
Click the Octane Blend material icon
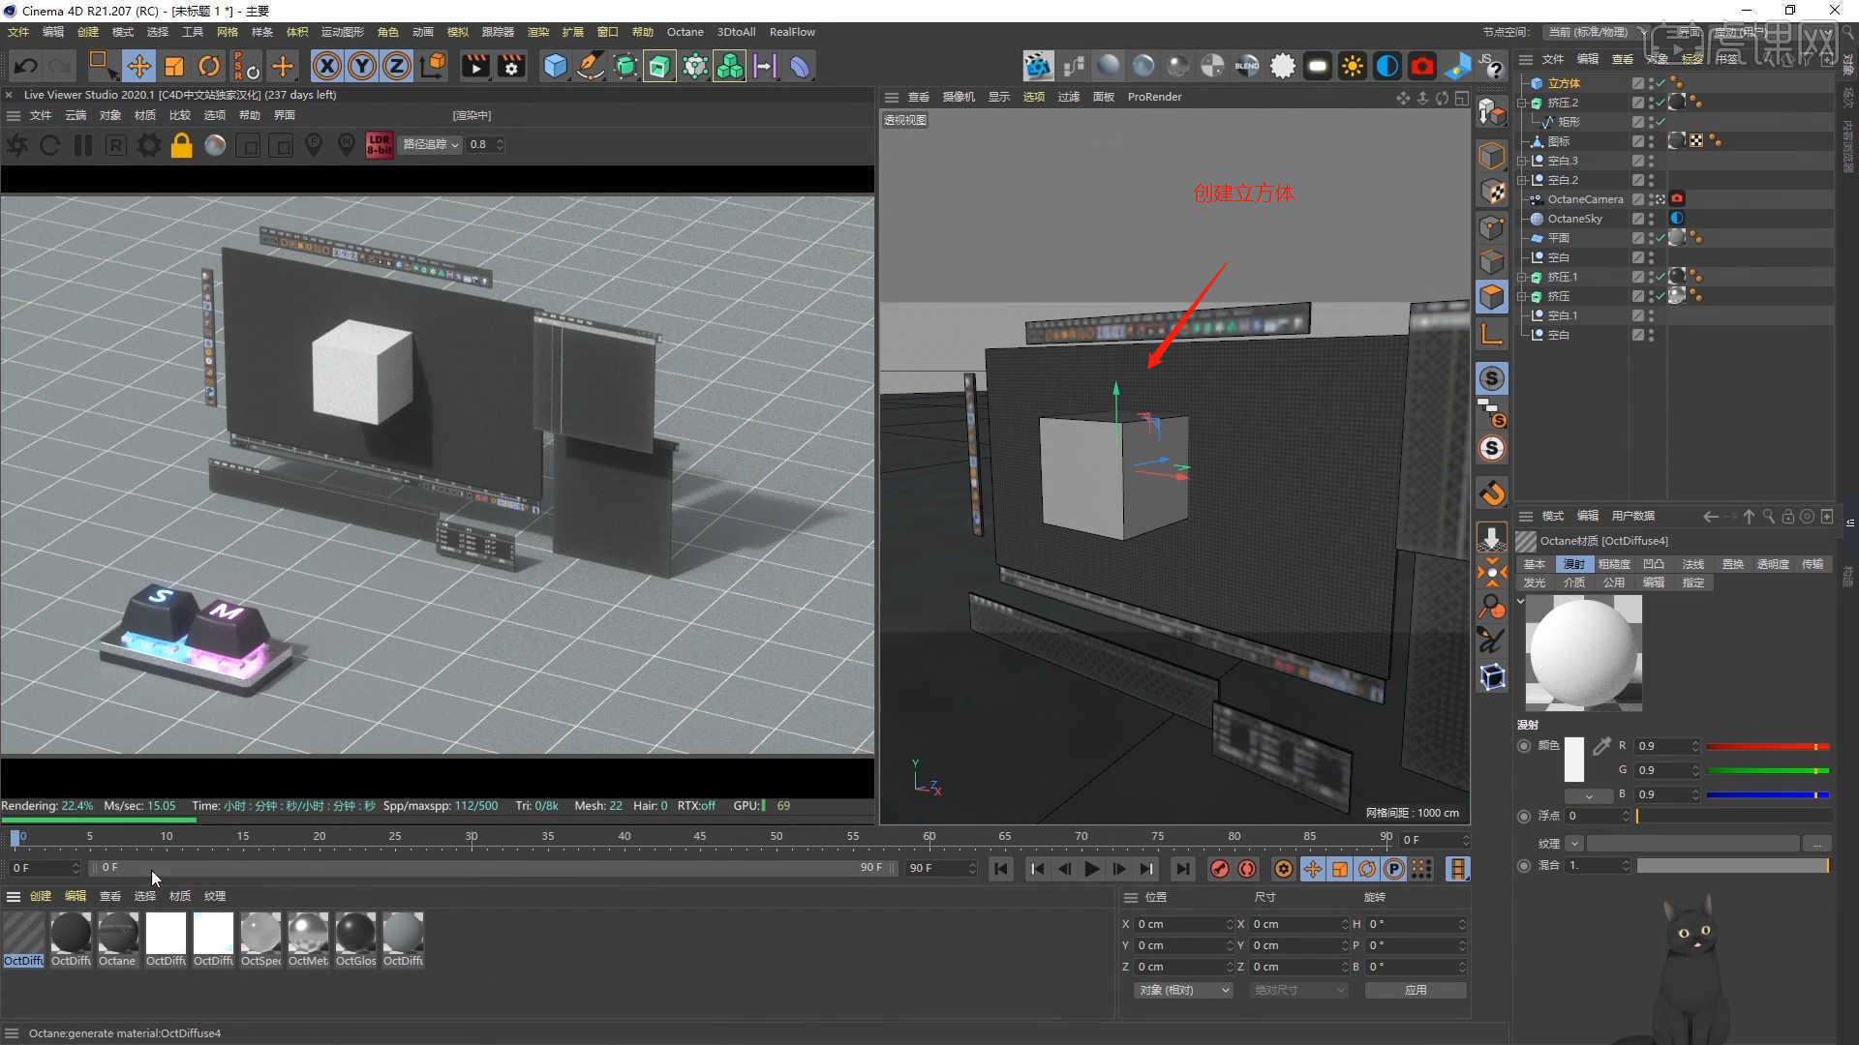[x=1247, y=67]
